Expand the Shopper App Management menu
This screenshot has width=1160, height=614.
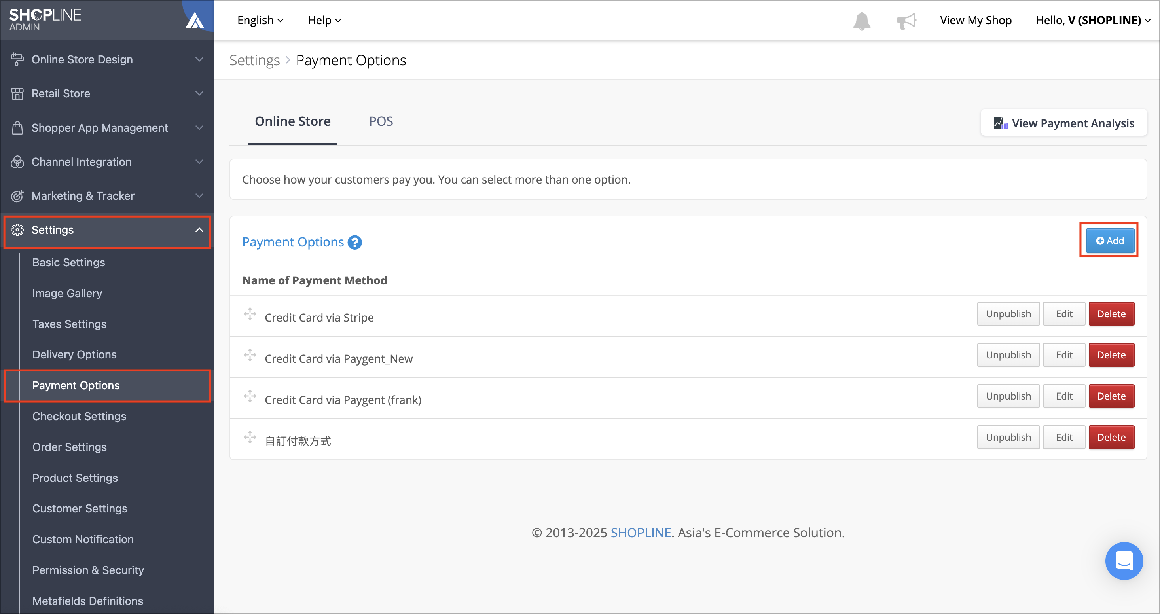[199, 128]
